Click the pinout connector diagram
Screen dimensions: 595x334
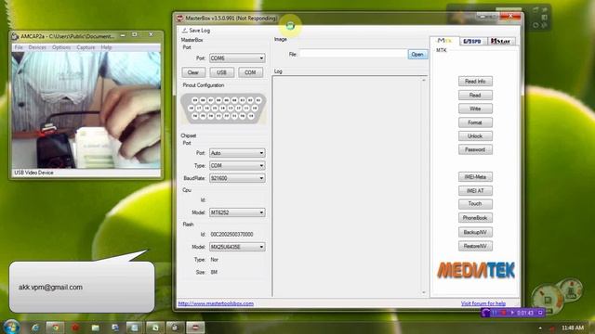[x=223, y=109]
